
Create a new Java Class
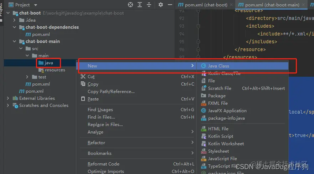coord(243,66)
